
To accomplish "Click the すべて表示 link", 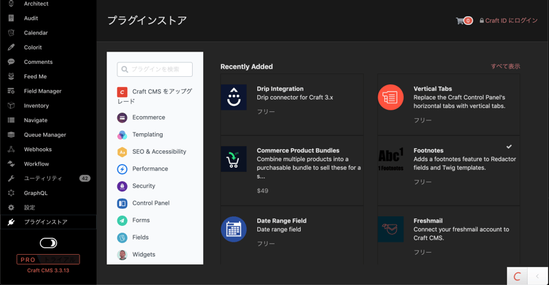I will pos(505,67).
